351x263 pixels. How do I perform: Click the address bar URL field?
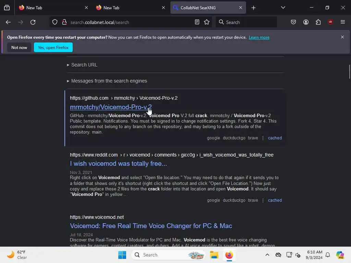(131, 22)
